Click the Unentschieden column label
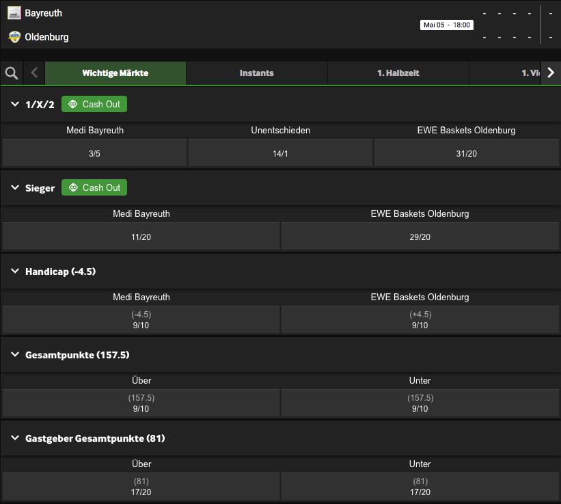The height and width of the screenshot is (504, 561). [x=280, y=130]
